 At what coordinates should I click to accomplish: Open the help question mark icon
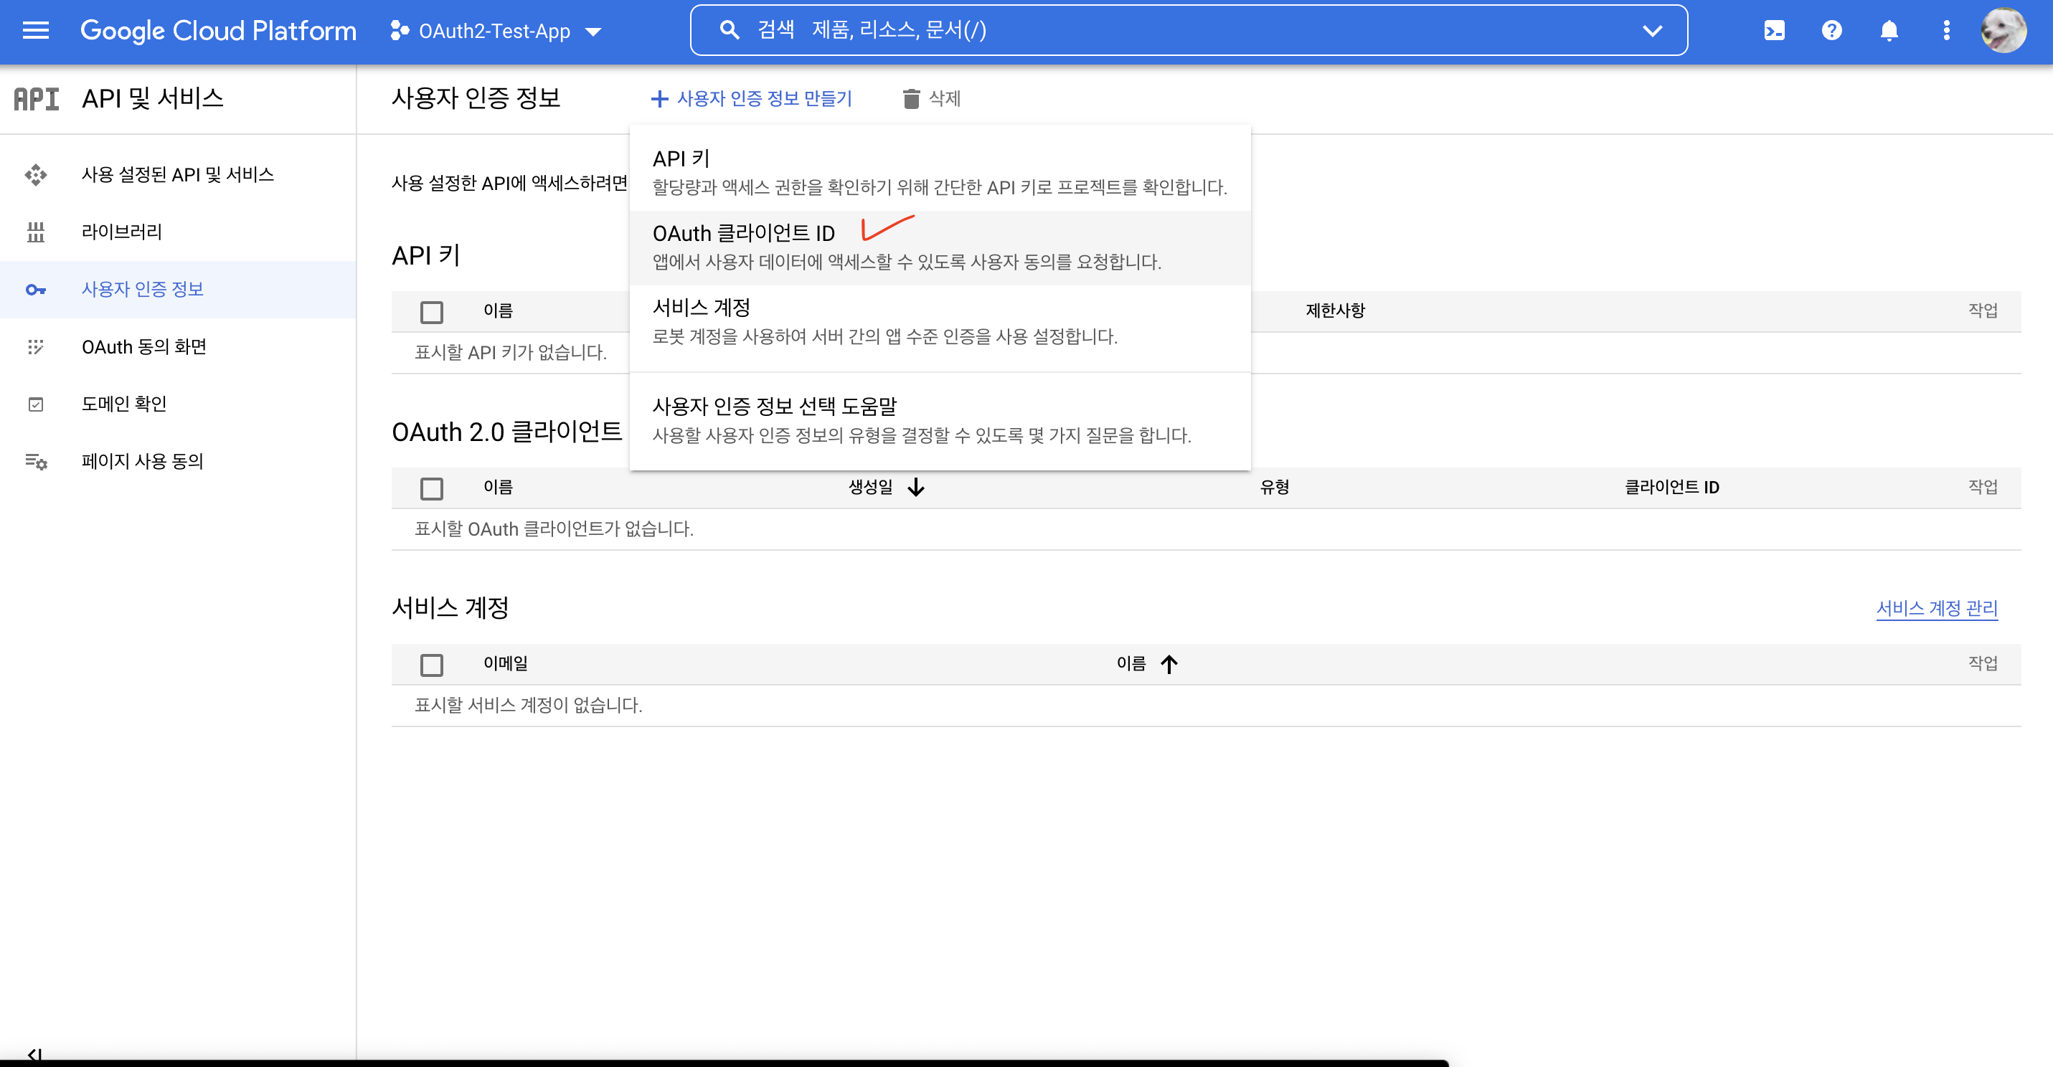(x=1831, y=30)
